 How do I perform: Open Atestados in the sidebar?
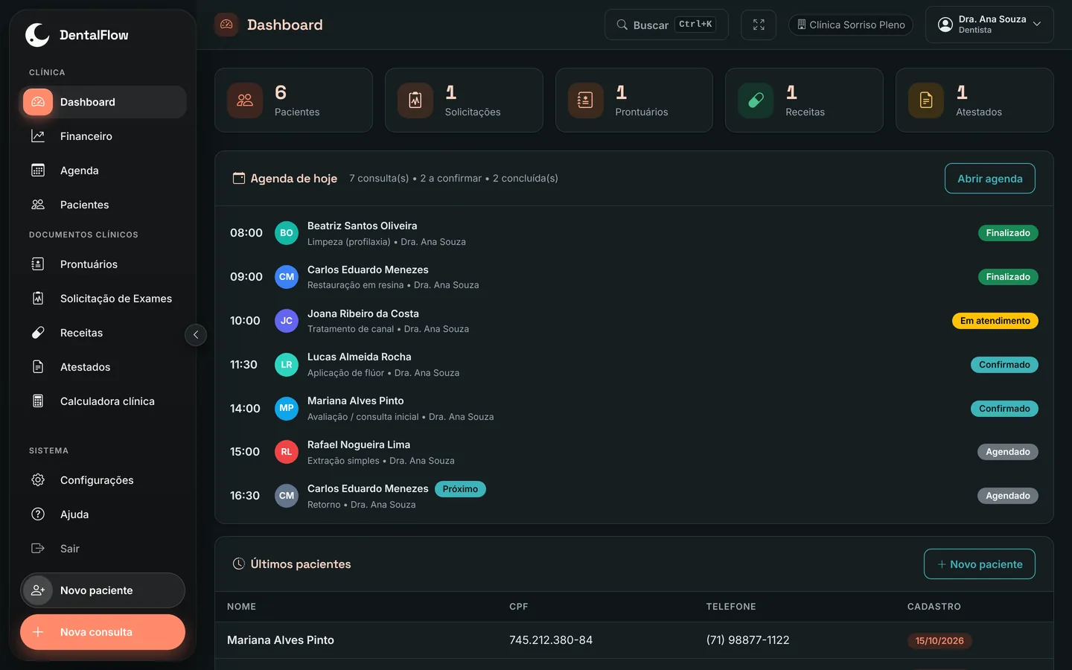(x=103, y=367)
